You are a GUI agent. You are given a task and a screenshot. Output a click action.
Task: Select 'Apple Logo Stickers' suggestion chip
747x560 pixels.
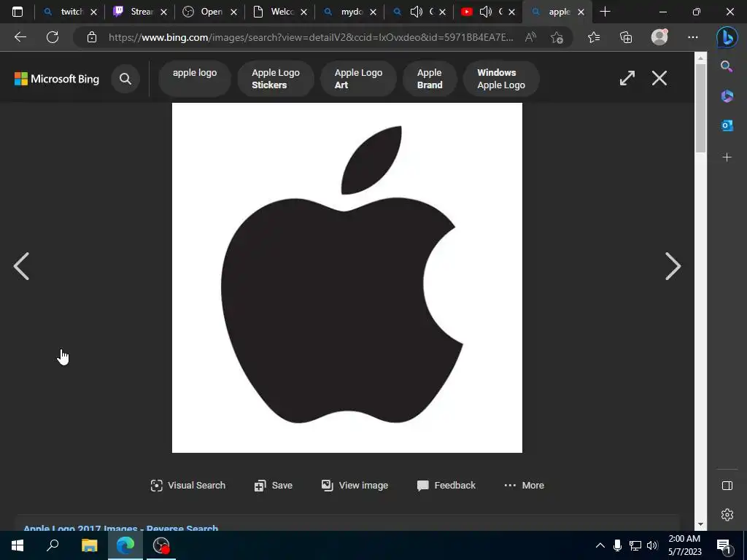click(275, 79)
